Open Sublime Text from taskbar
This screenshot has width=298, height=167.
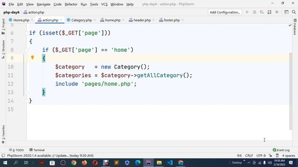point(116,163)
